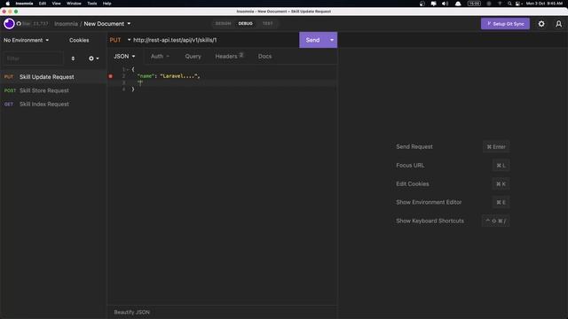
Task: Open the PUT method dropdown
Action: tap(120, 40)
